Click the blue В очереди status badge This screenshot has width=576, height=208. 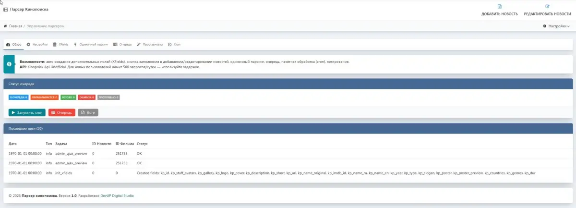tap(18, 97)
